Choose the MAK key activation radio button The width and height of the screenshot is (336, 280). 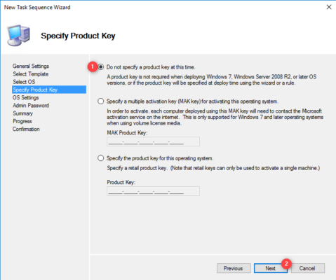101,101
